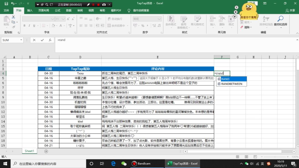
Task: Open WeChat from the taskbar
Action: point(124,164)
